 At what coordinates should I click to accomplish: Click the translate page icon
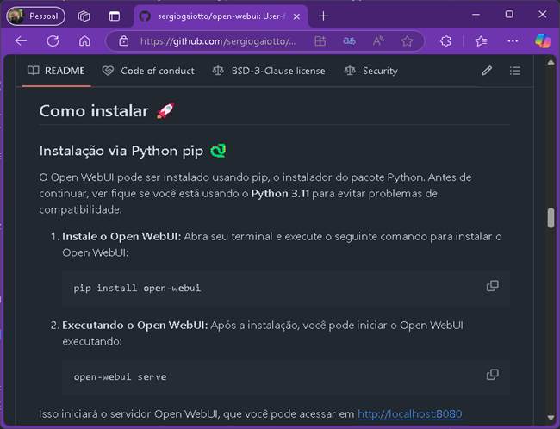[x=349, y=41]
